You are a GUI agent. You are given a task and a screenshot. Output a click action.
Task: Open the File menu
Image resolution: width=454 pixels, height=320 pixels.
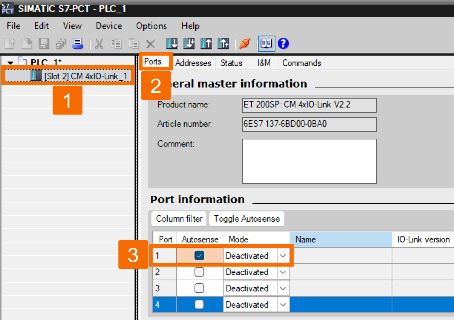[14, 26]
